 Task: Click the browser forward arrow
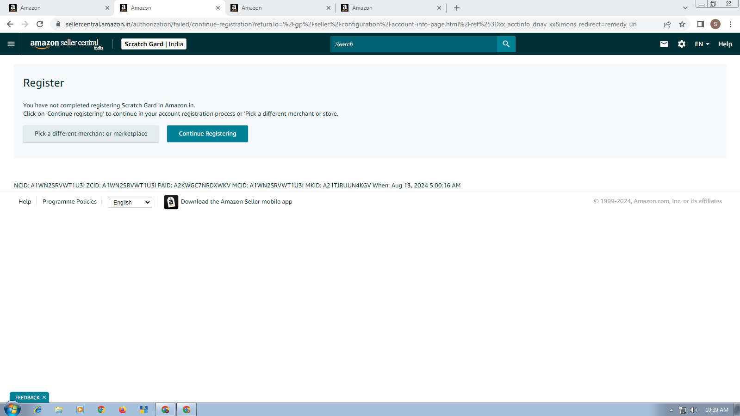[25, 24]
